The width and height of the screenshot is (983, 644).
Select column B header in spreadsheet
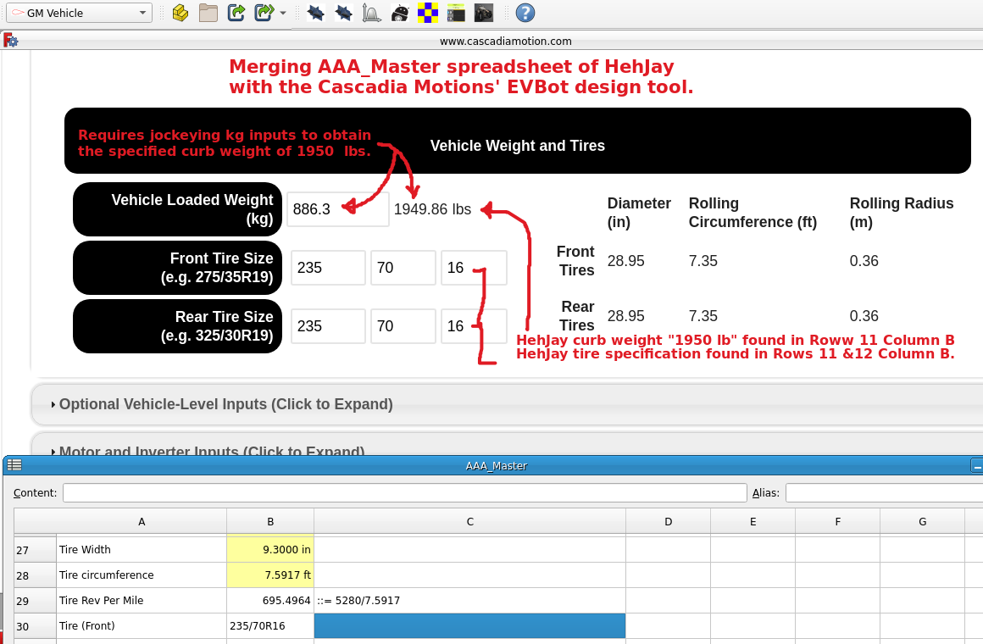(x=269, y=522)
